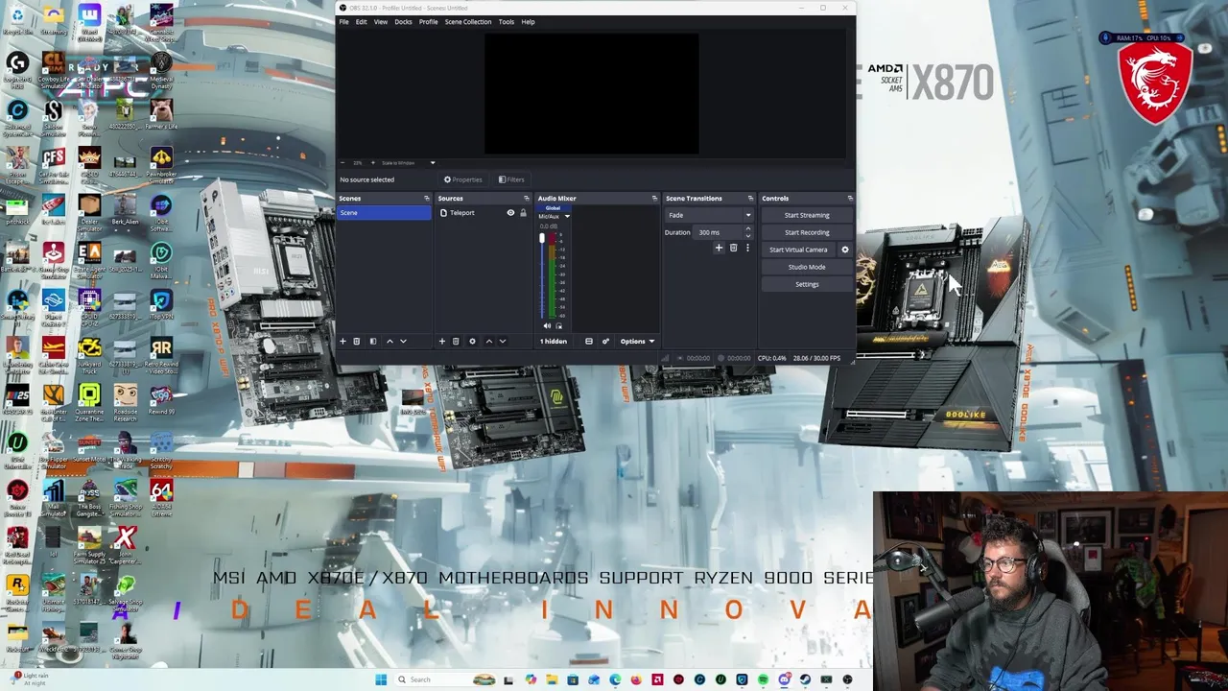
Task: Show the 1 hidden mixer sources
Action: 554,341
